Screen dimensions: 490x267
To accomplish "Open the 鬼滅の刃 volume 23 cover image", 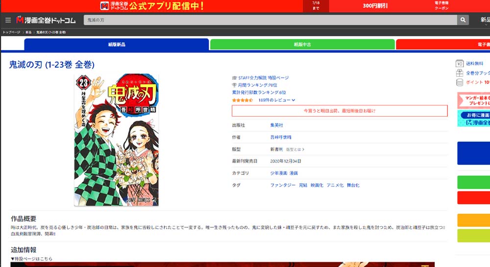I will tap(116, 140).
